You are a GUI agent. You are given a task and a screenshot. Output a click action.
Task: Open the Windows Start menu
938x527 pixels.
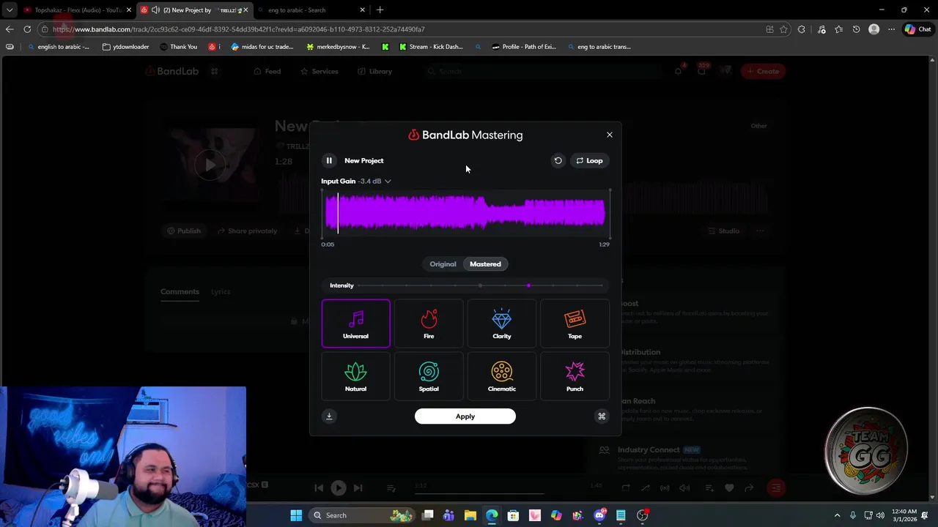(x=296, y=515)
